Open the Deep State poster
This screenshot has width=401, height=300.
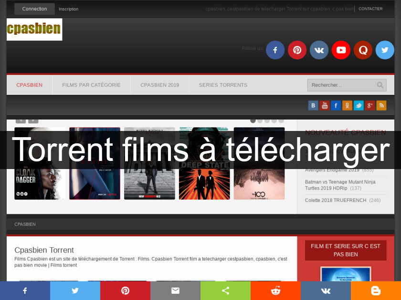tap(204, 163)
